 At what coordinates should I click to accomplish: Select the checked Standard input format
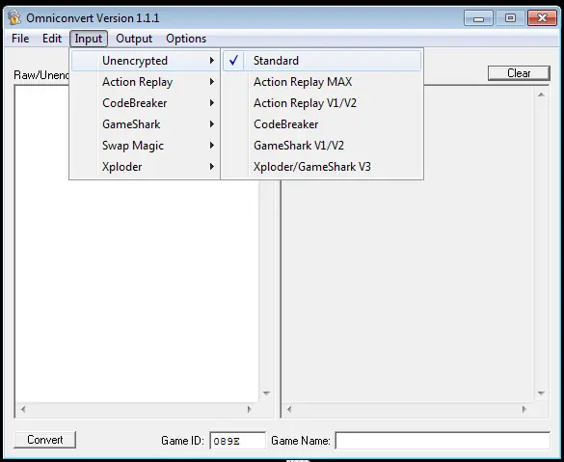click(x=322, y=61)
